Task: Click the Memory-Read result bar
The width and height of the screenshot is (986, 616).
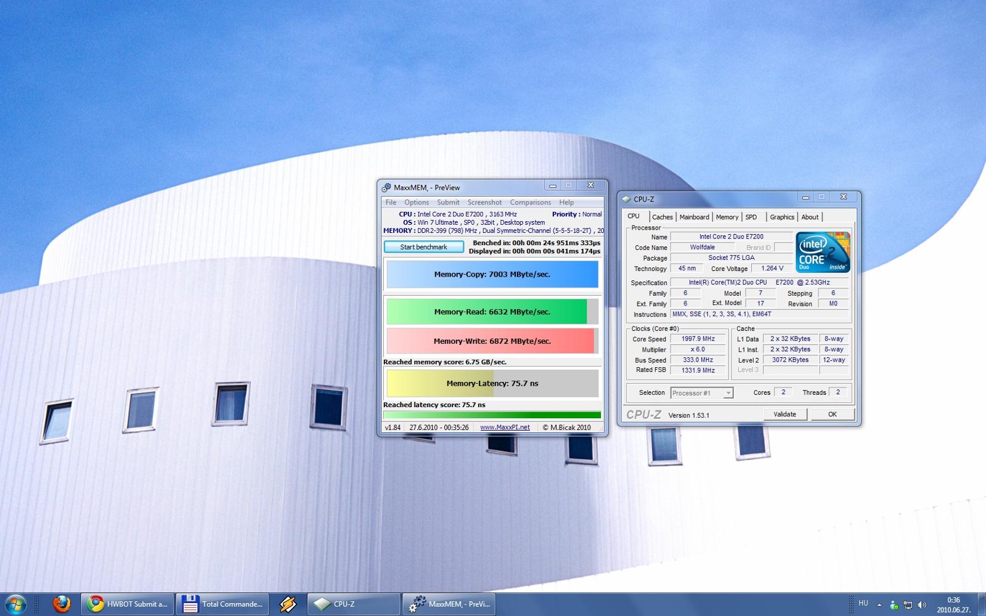Action: pyautogui.click(x=492, y=312)
